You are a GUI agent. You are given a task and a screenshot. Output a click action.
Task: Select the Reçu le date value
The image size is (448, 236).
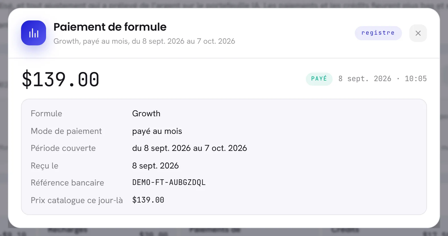click(155, 166)
